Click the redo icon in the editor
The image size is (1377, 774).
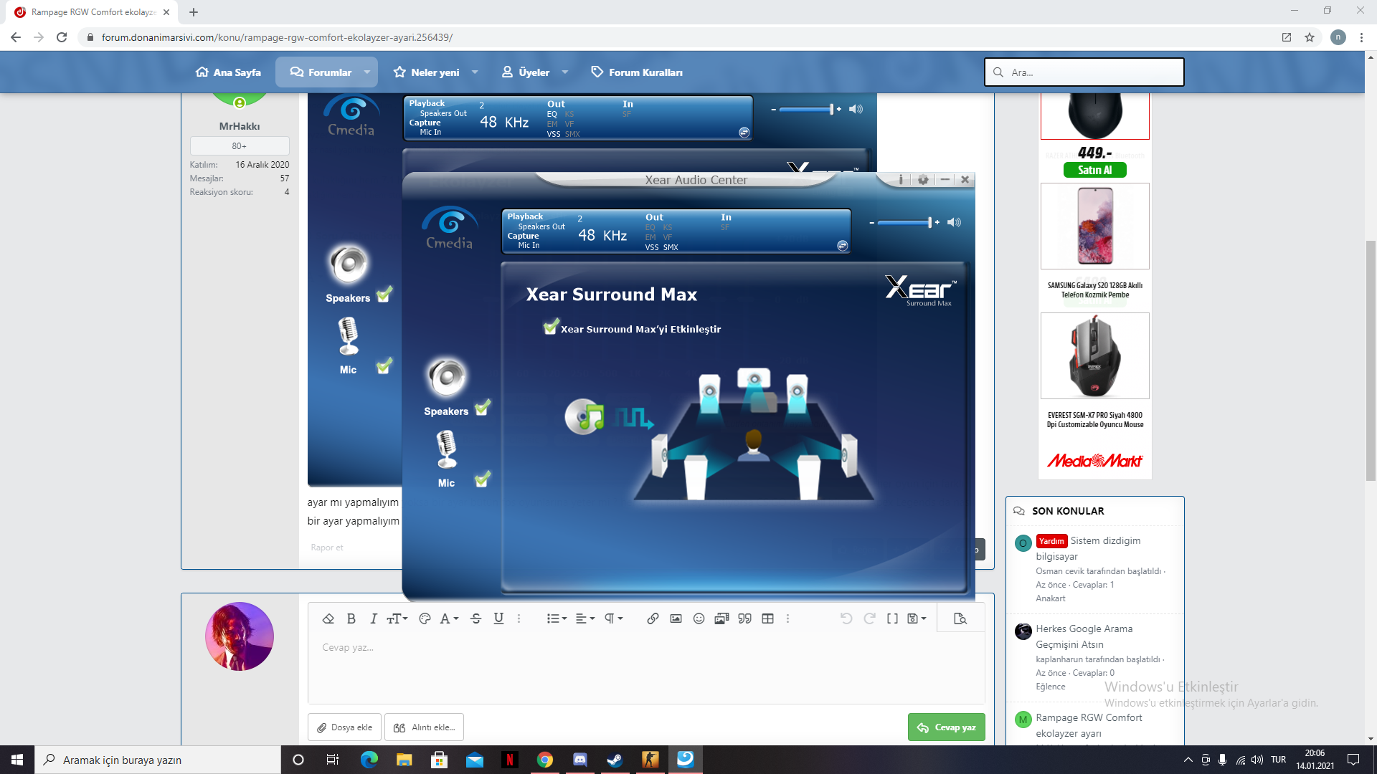pos(869,618)
